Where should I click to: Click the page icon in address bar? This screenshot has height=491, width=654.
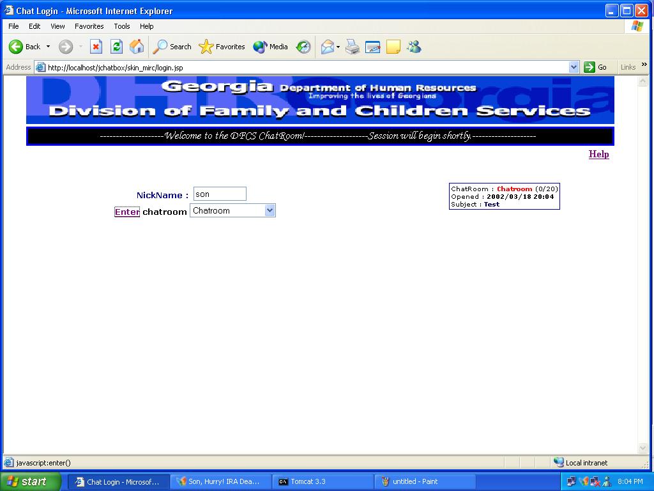(x=40, y=67)
